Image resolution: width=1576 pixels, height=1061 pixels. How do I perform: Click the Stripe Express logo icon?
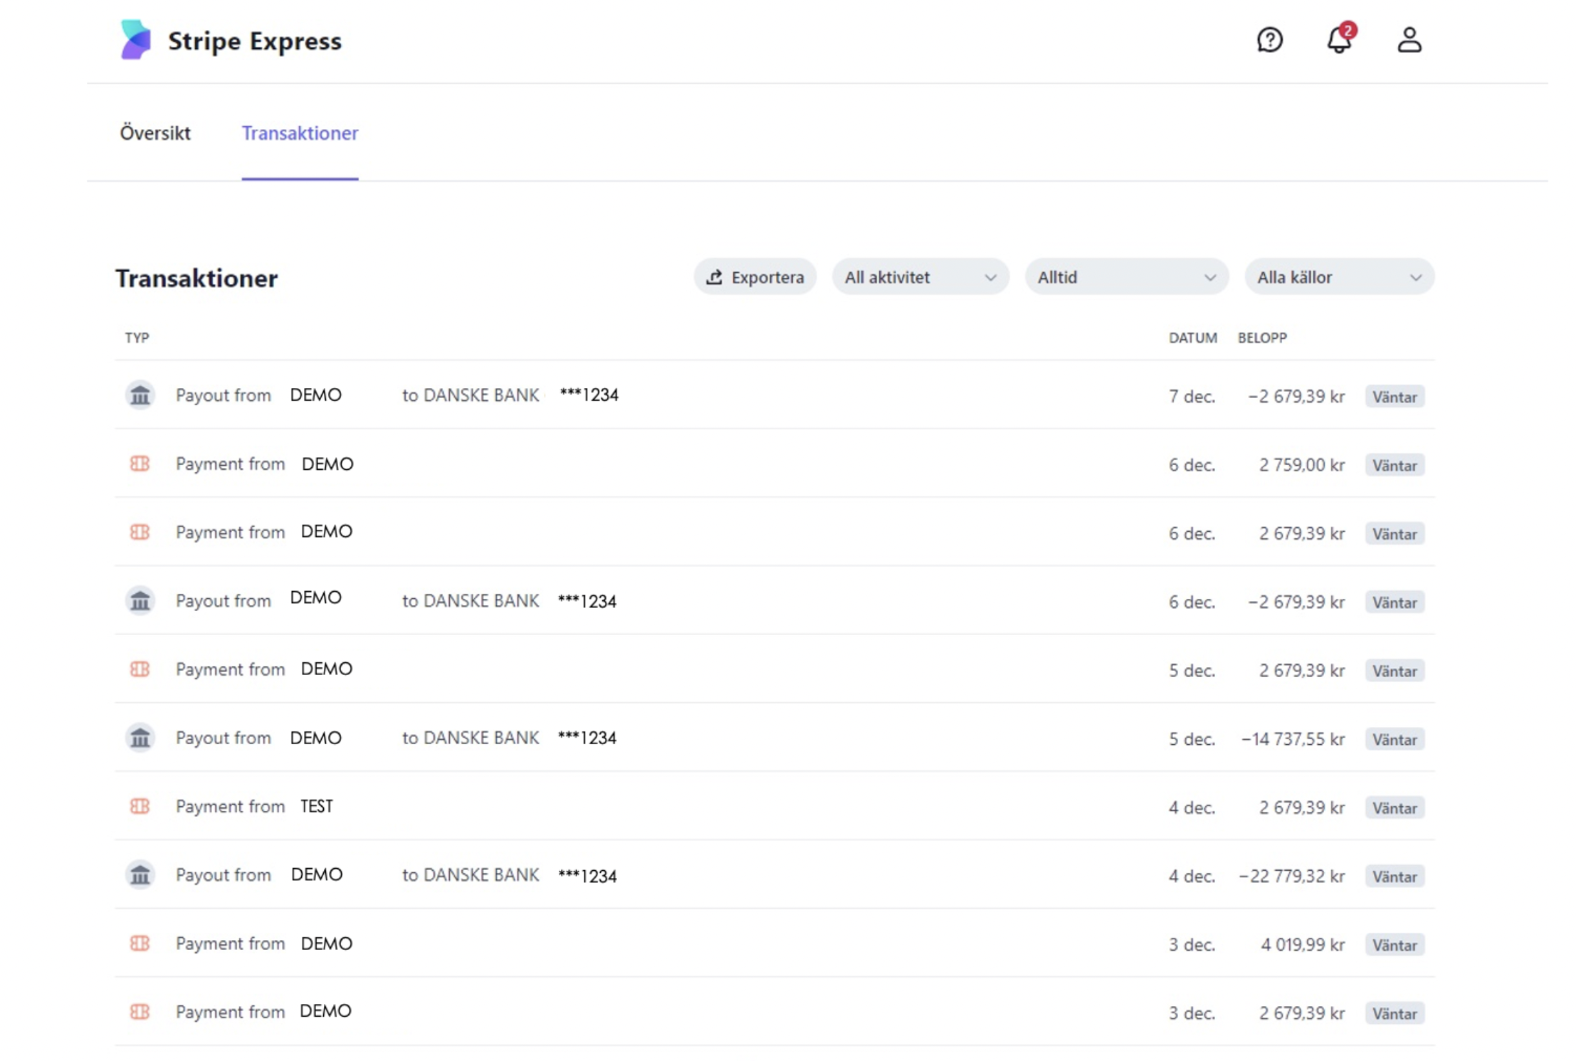[x=136, y=40]
